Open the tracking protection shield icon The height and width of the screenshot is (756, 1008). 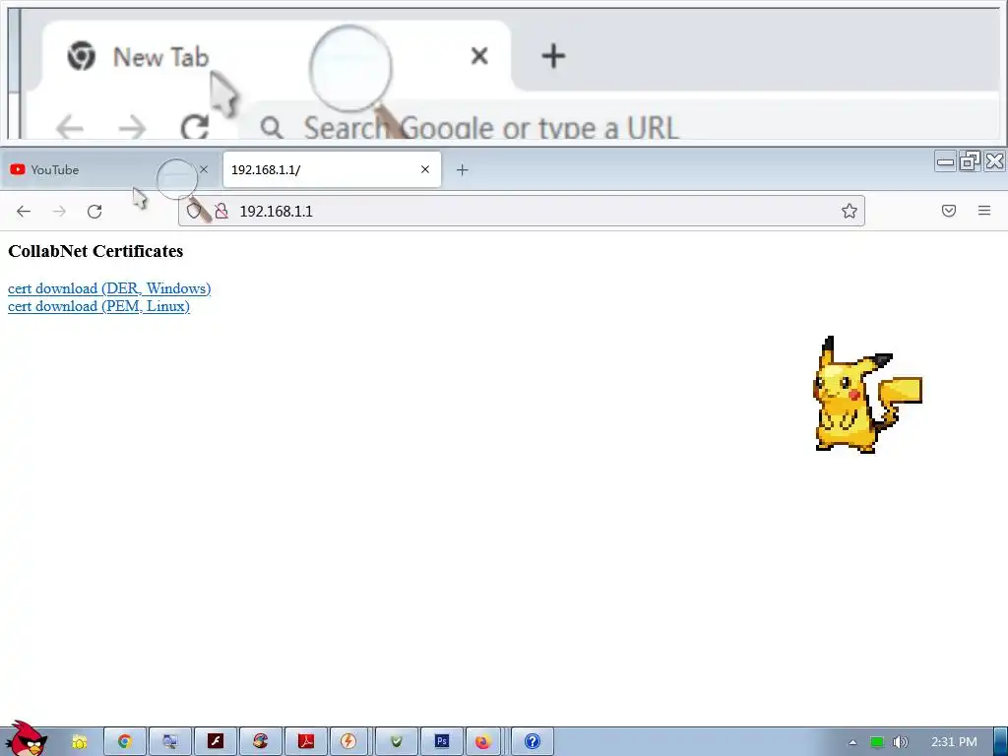click(194, 211)
